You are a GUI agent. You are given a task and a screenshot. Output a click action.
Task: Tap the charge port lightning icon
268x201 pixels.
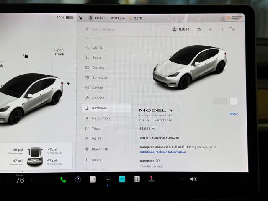tap(68, 83)
